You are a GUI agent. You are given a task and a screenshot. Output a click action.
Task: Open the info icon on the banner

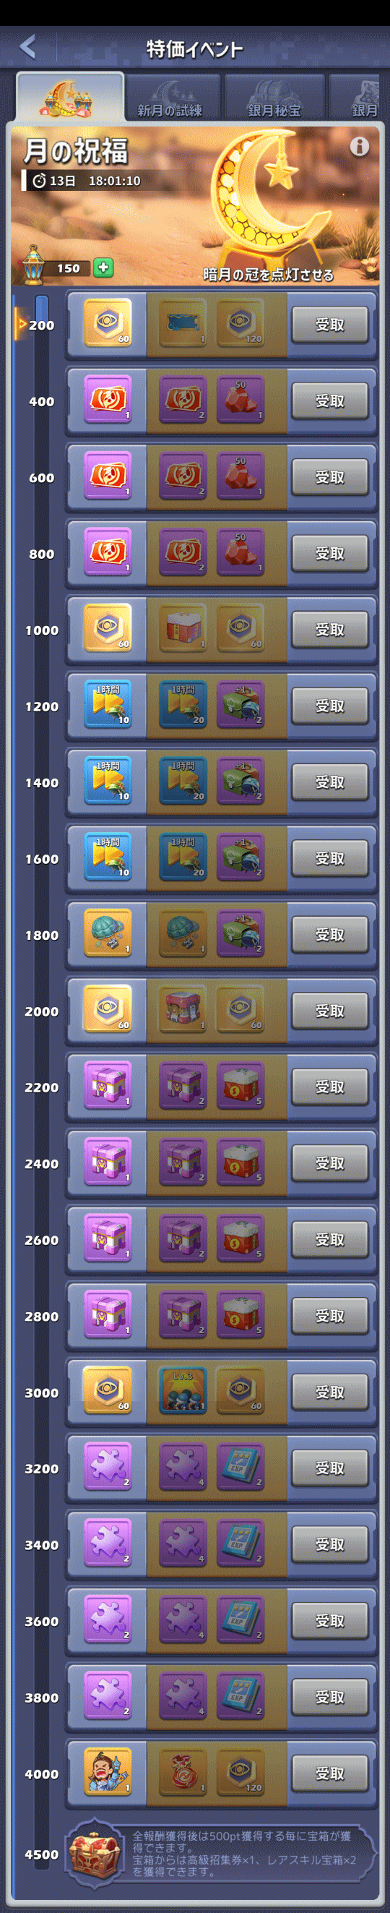coord(360,147)
